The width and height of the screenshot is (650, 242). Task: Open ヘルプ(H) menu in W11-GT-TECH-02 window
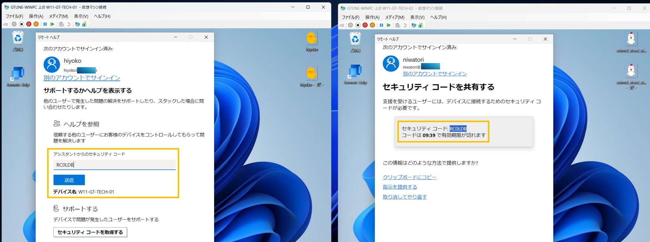coord(438,17)
